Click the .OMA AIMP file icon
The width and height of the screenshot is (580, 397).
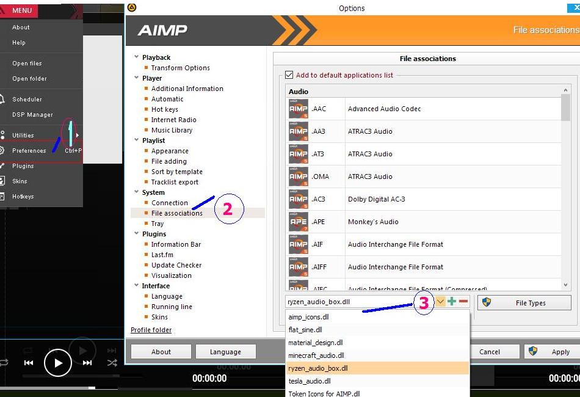298,177
